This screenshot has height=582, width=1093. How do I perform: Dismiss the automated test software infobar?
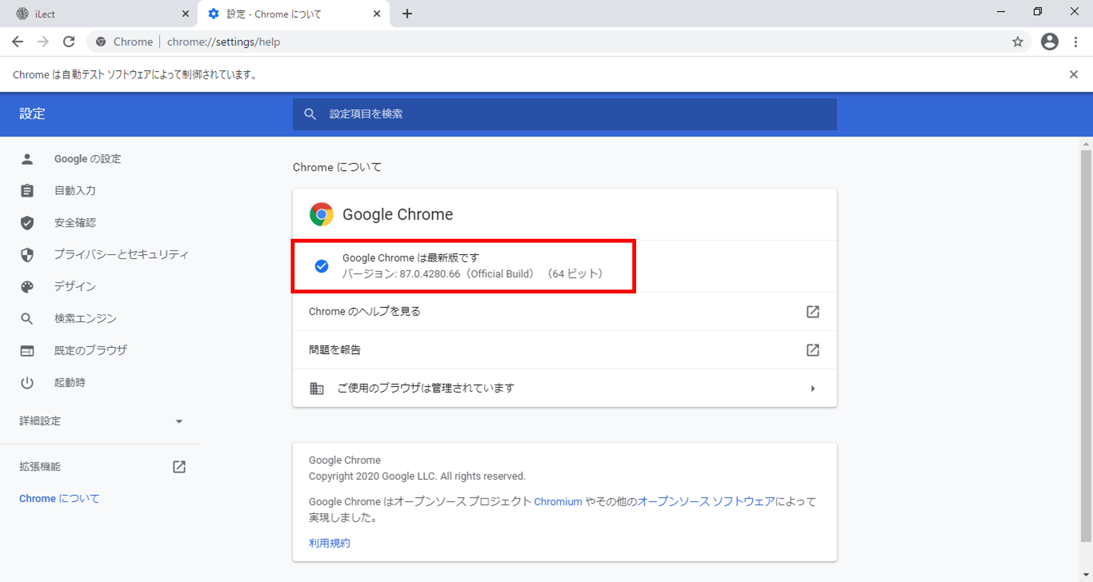coord(1073,74)
